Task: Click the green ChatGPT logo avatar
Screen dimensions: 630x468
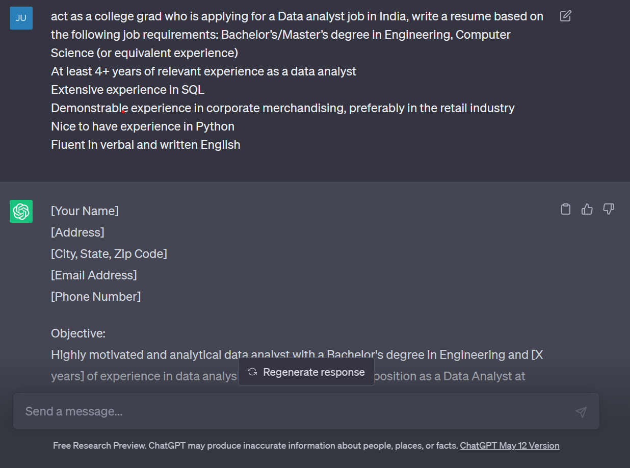Action: coord(21,211)
